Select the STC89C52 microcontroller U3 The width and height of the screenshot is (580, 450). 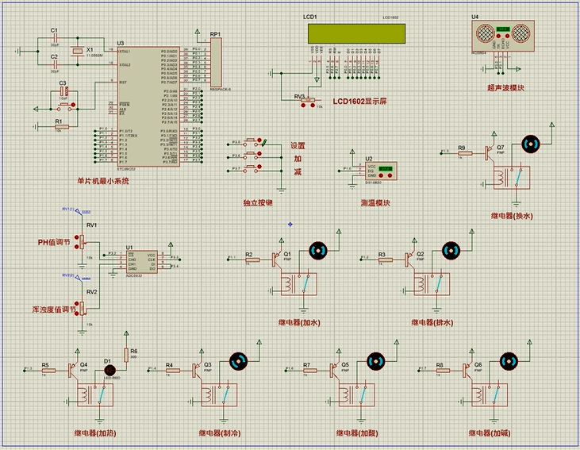pos(148,106)
